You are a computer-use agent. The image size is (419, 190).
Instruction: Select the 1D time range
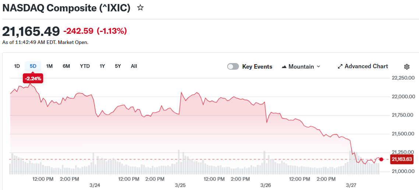[x=17, y=66]
